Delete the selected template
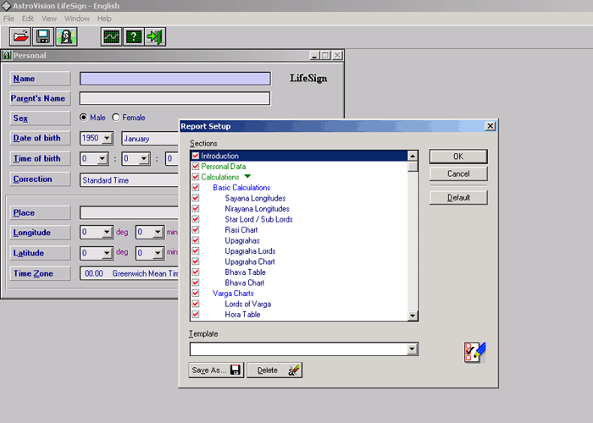Viewport: 593px width, 423px height. (274, 371)
